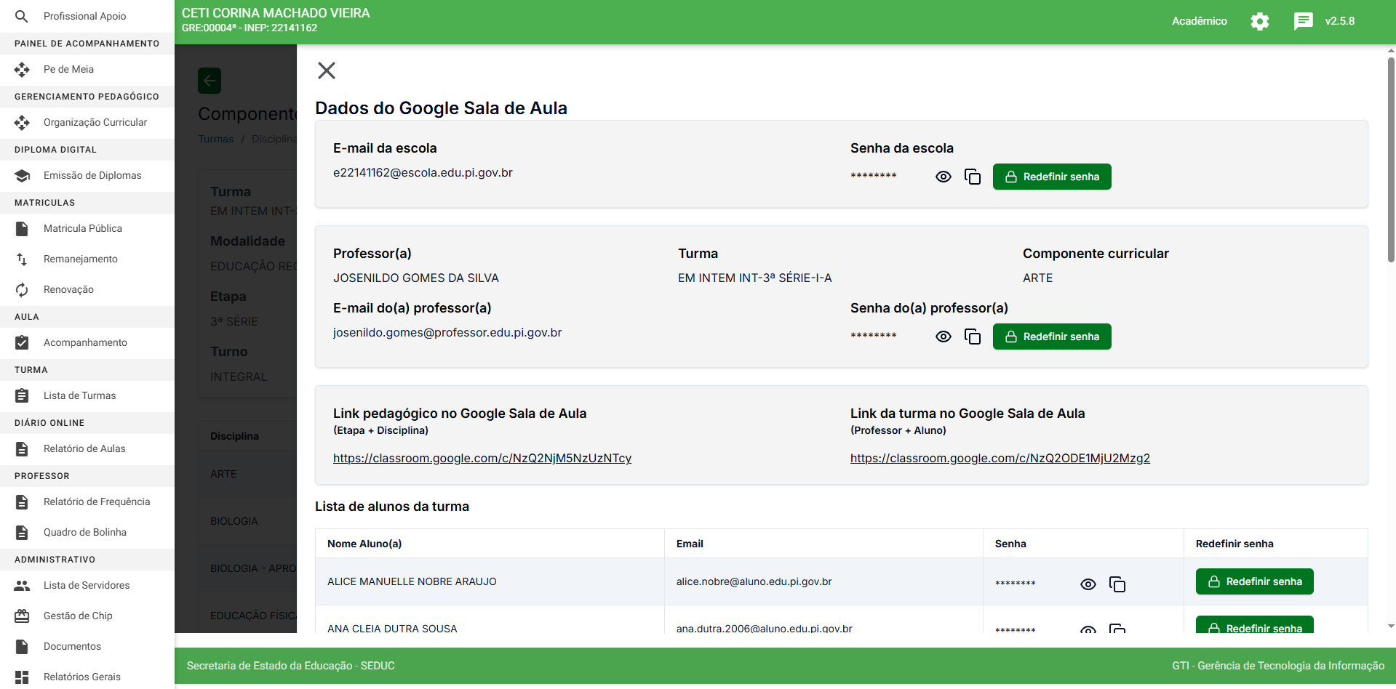Open Lista de Turmas in sidebar
1396x689 pixels.
click(79, 395)
